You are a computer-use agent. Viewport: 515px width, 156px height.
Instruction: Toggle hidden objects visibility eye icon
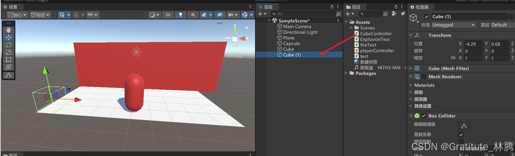tap(220, 15)
